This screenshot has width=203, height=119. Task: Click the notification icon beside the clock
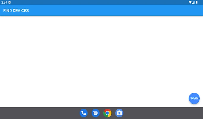click(x=10, y=2)
